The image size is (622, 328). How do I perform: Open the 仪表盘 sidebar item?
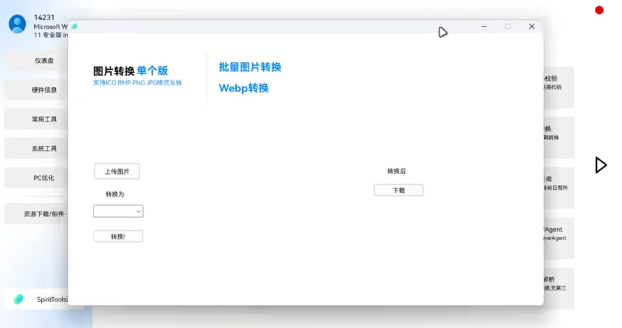pos(36,61)
